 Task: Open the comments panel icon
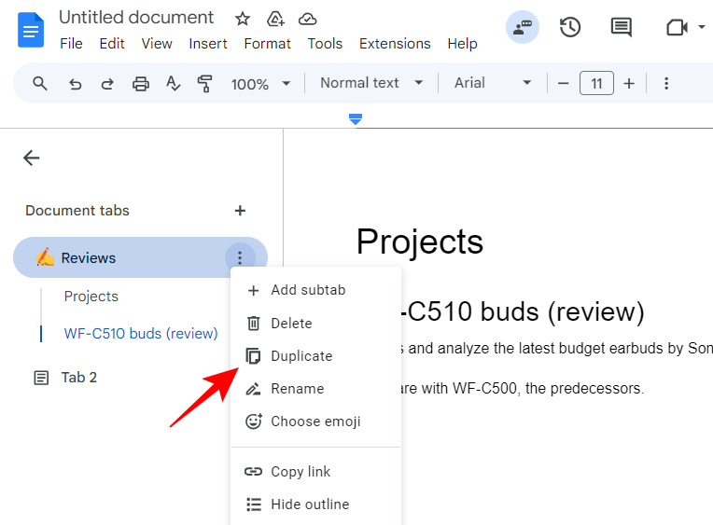pos(621,27)
